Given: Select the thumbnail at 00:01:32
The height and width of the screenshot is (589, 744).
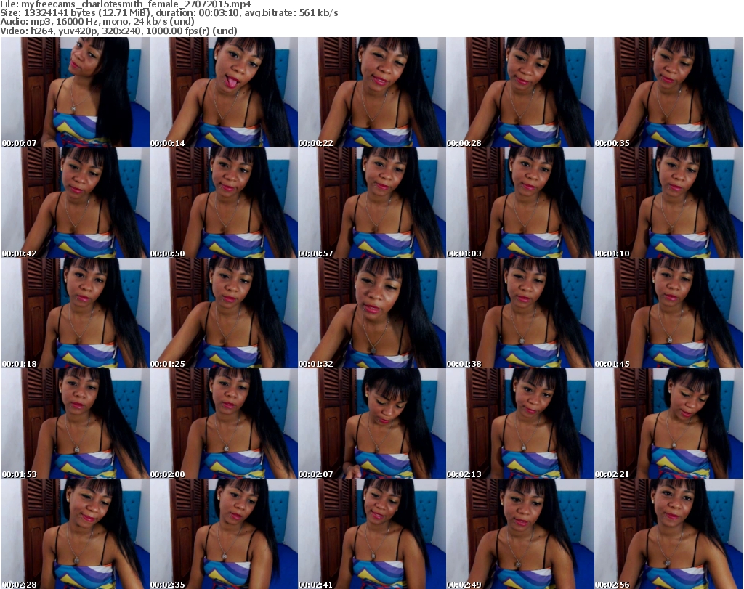Looking at the screenshot, I should [371, 313].
